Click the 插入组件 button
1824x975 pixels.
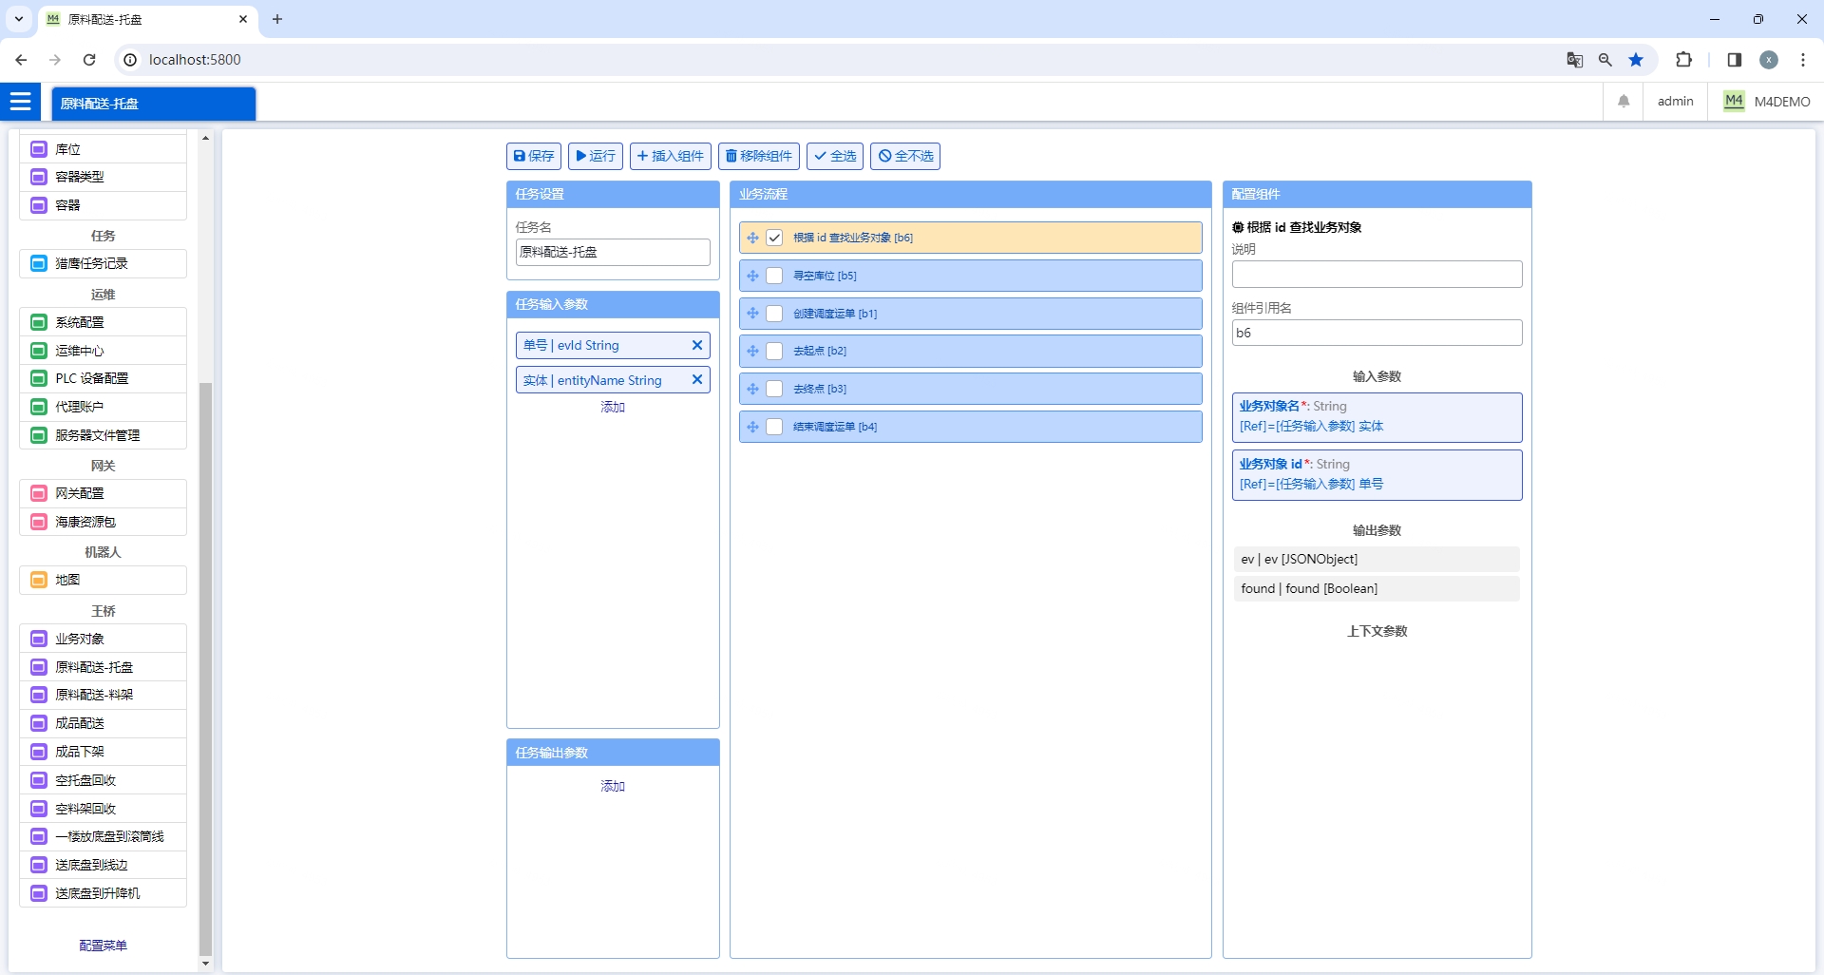click(671, 156)
